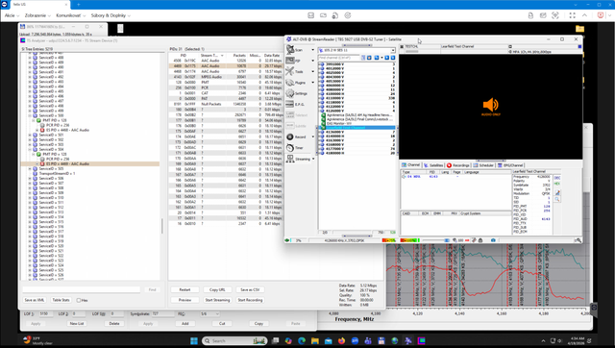This screenshot has height=348, width=615.
Task: Expand the Scan dropdown arrow
Action: coord(312,50)
